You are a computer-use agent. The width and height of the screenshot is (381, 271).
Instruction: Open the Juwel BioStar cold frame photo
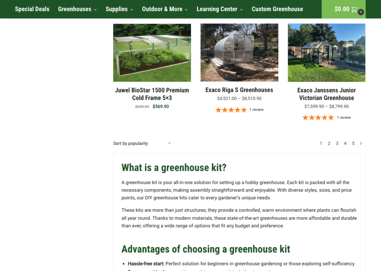pyautogui.click(x=152, y=53)
